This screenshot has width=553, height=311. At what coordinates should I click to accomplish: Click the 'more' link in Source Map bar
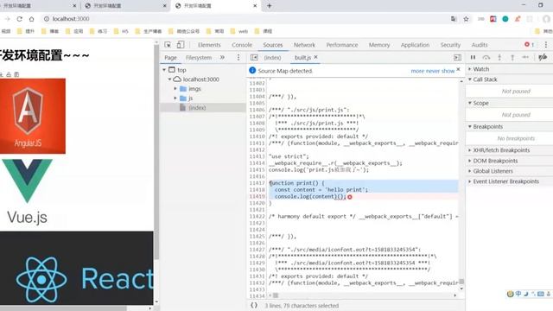click(x=417, y=71)
